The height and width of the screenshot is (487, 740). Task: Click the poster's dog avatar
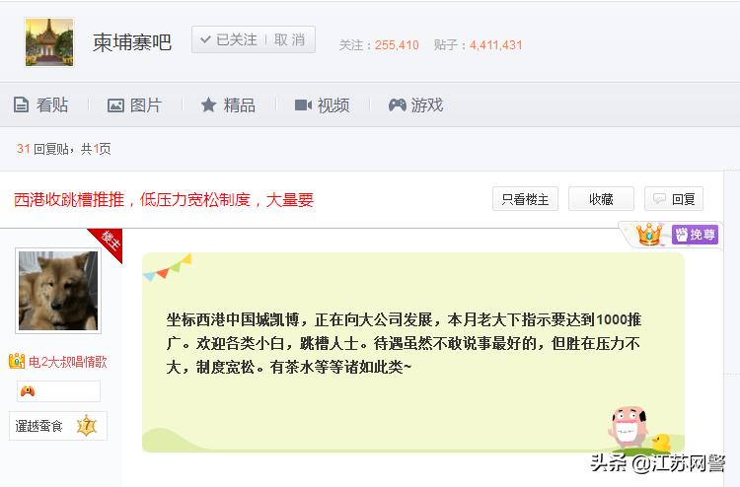click(x=58, y=291)
